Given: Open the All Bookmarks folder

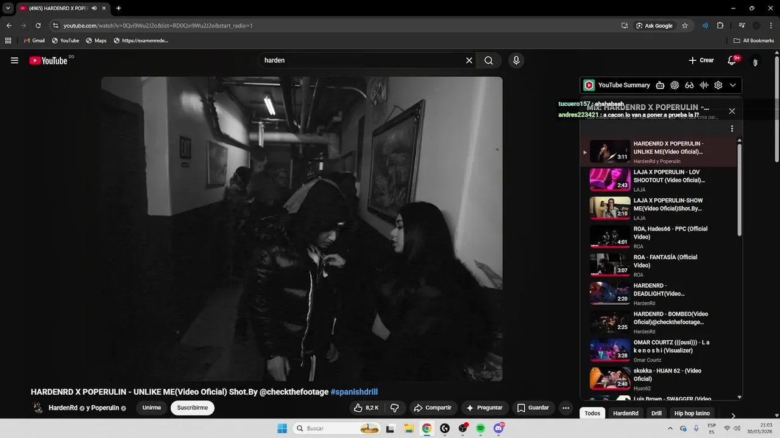Looking at the screenshot, I should pyautogui.click(x=754, y=41).
